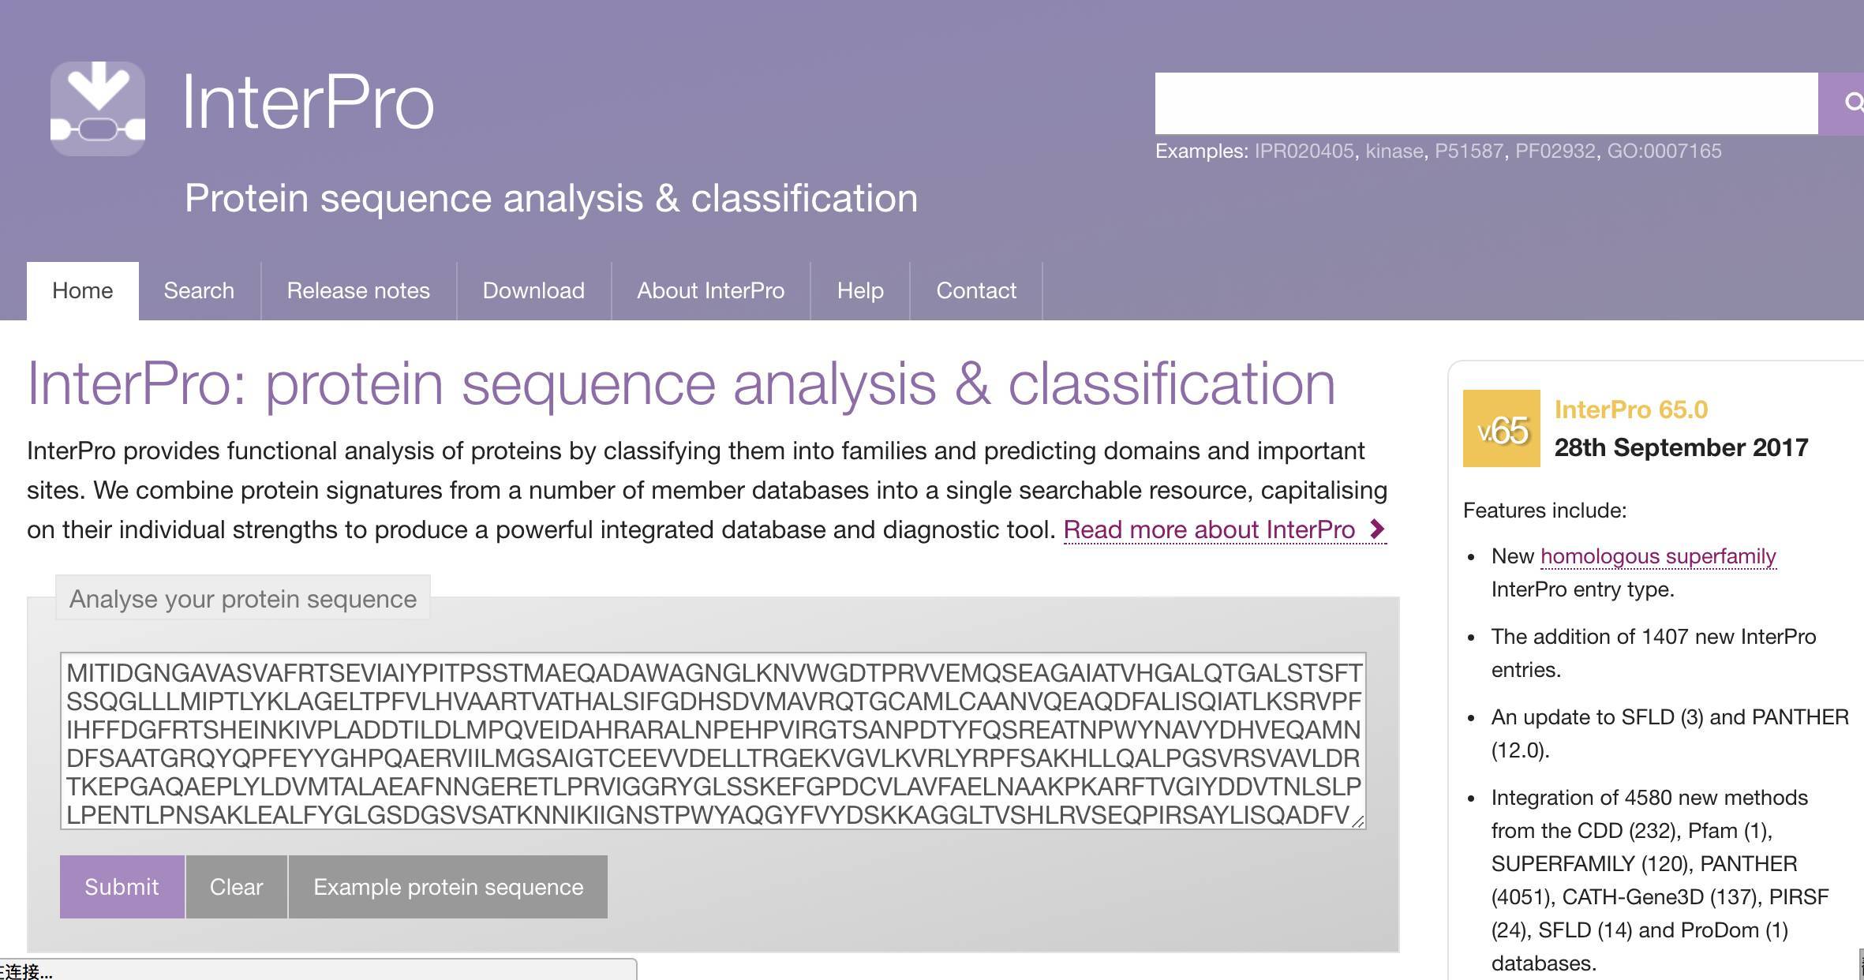Focus the top search input field
1864x980 pixels.
pyautogui.click(x=1486, y=103)
